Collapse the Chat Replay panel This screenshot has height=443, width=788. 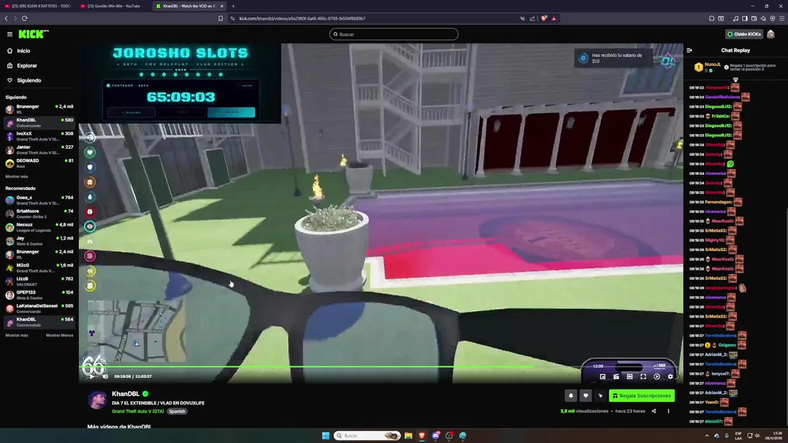pyautogui.click(x=689, y=50)
